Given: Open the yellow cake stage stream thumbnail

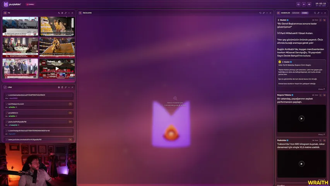Looking at the screenshot, I should 57,26.
